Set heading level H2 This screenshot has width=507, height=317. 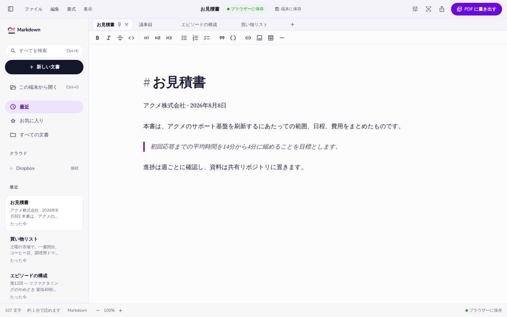pos(158,38)
